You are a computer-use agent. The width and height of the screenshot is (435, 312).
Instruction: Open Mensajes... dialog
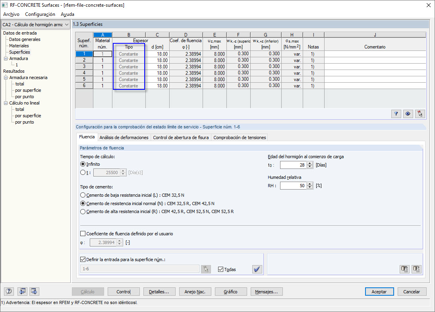coord(266,292)
